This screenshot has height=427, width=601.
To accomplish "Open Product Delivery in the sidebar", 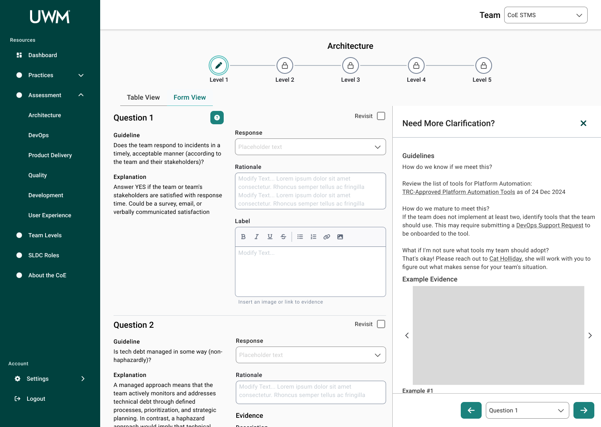I will click(50, 155).
